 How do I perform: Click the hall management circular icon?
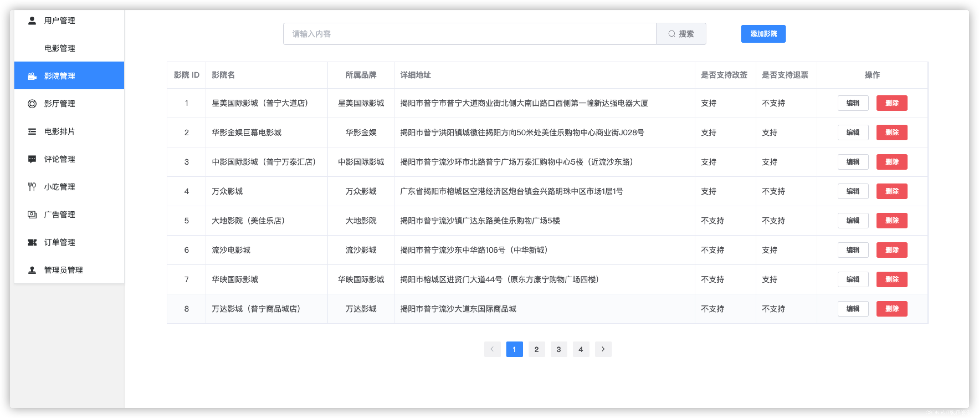pos(32,104)
